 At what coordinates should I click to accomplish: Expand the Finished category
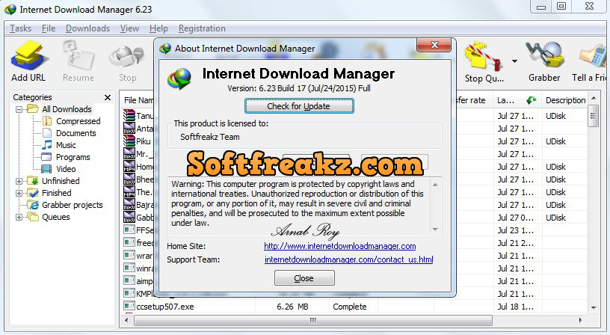pos(19,193)
